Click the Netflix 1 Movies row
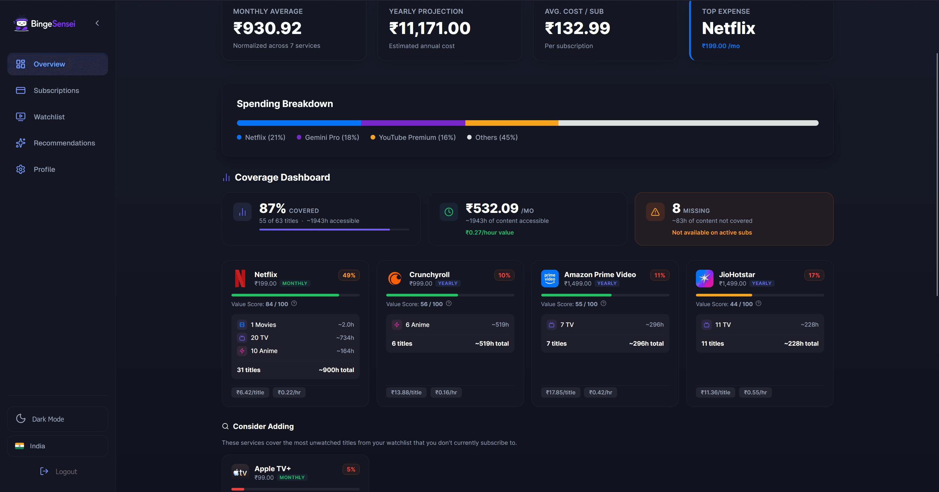This screenshot has height=492, width=939. (x=295, y=325)
